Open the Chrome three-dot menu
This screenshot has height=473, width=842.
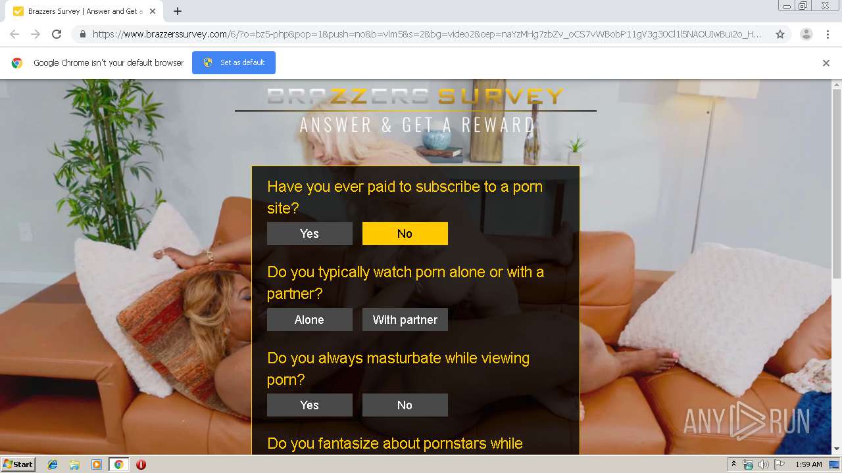(x=828, y=34)
